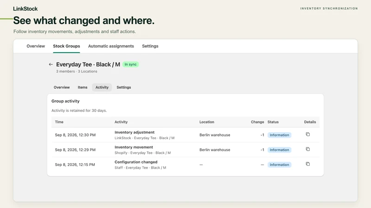Click Berlin warehouse in Inventory adjustment row
This screenshot has height=208, width=371.
coord(215,135)
